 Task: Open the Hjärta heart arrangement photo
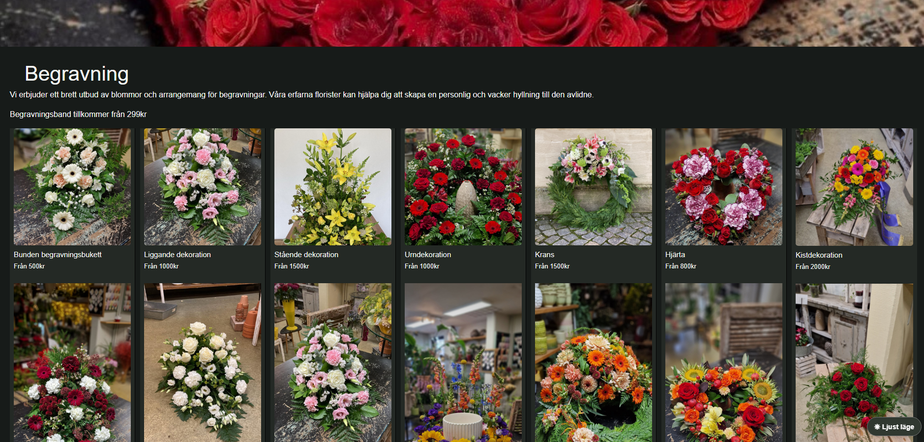click(724, 187)
